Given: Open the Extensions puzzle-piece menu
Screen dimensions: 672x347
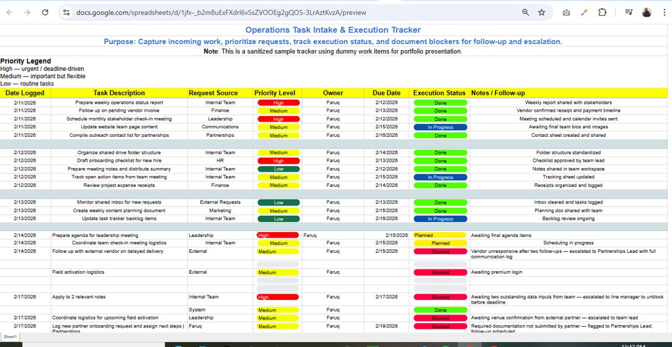Looking at the screenshot, I should (602, 12).
